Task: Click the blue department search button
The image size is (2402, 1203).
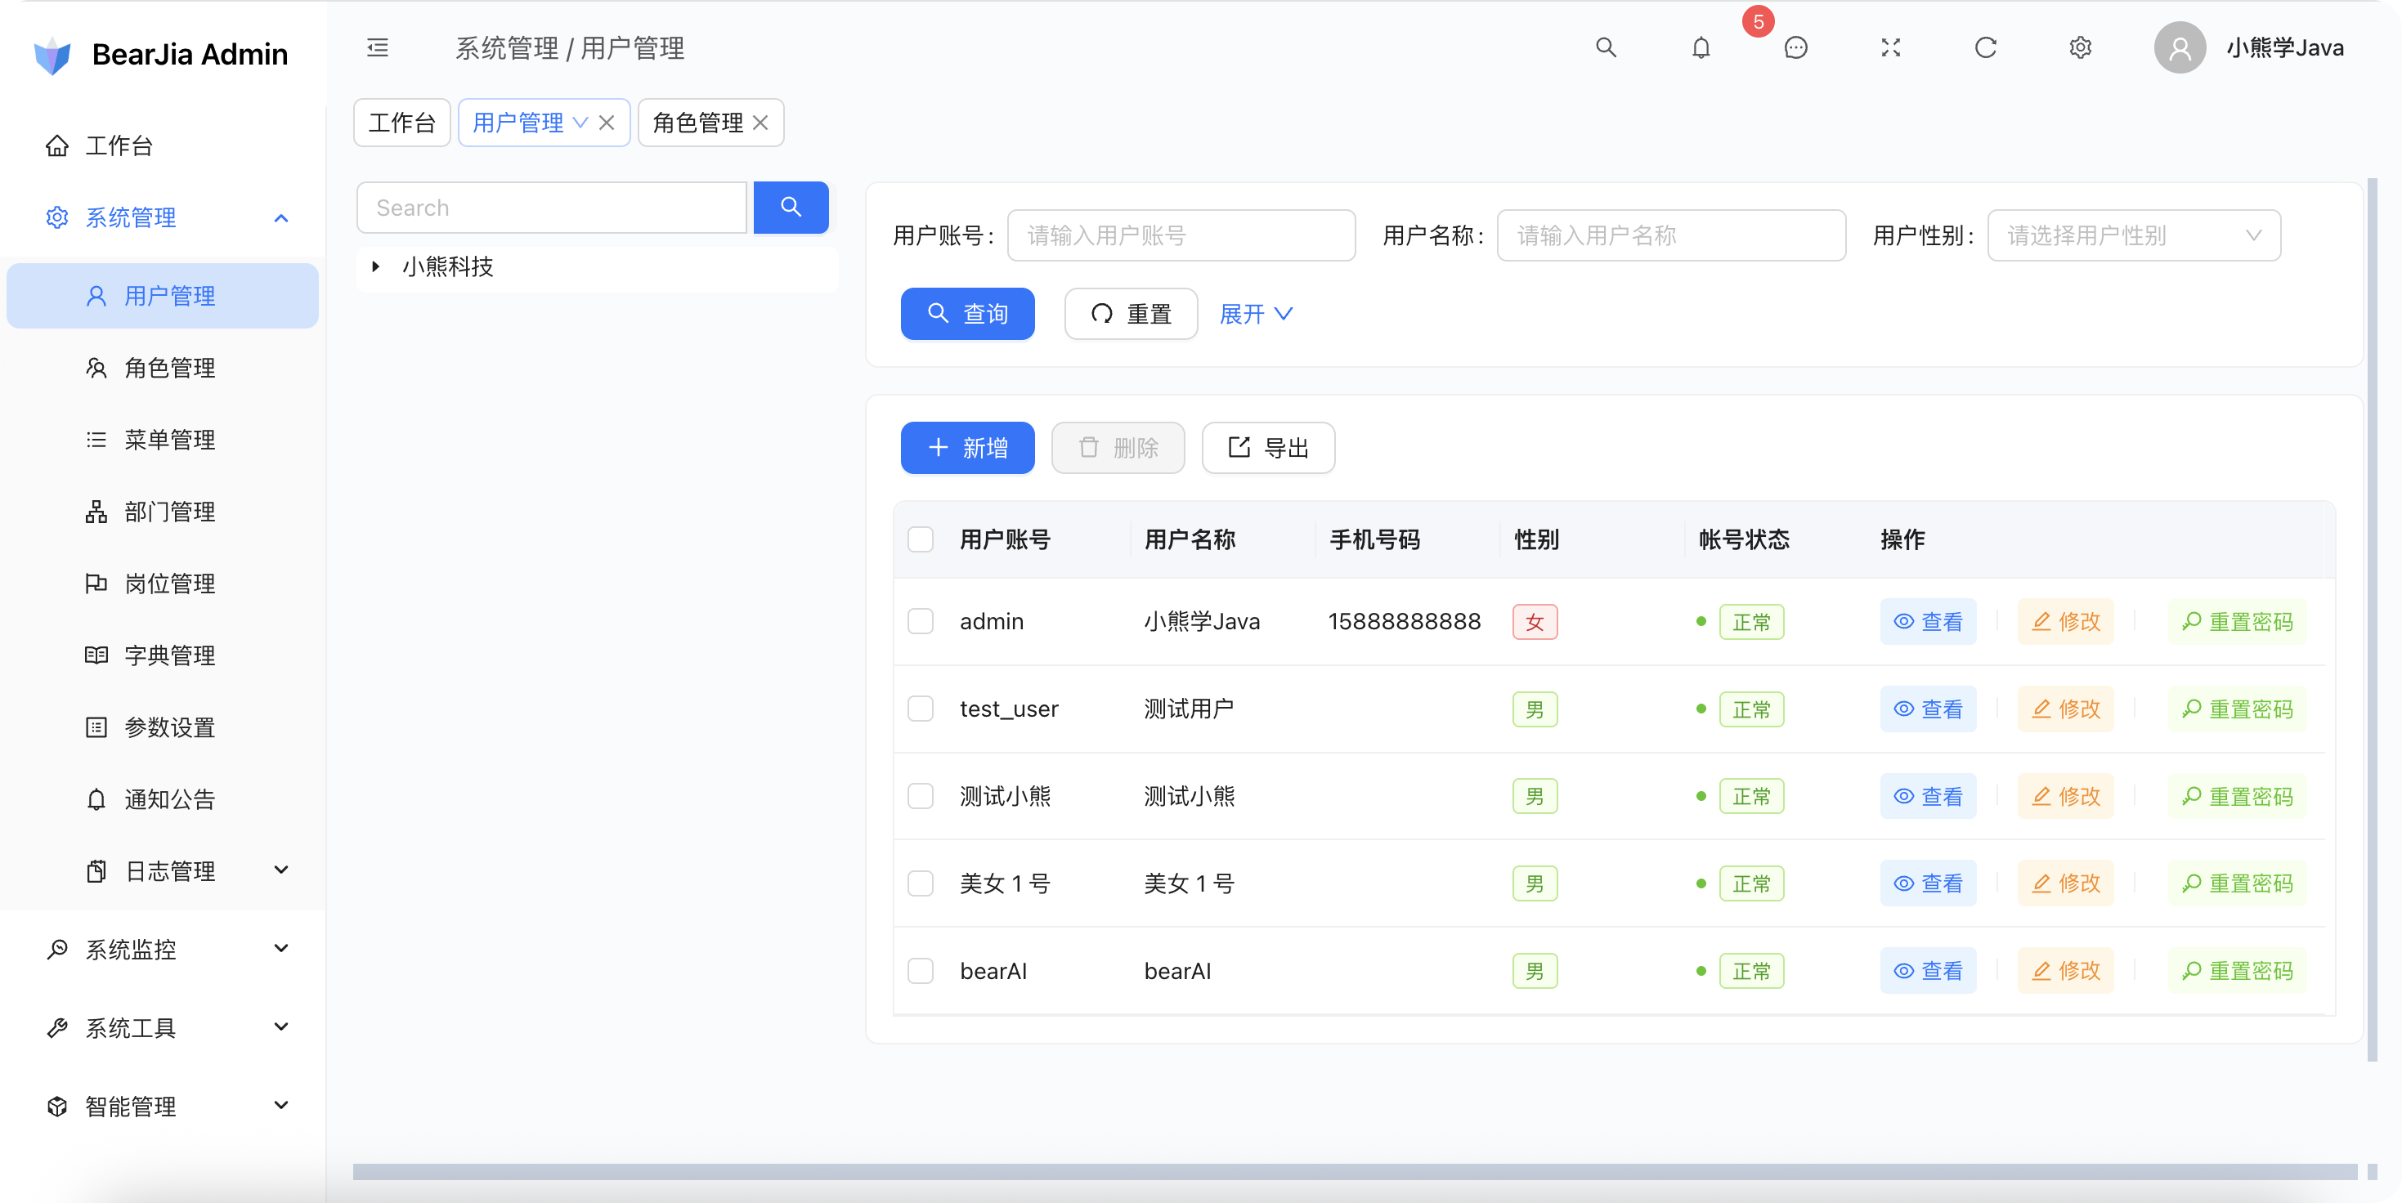Action: click(791, 207)
